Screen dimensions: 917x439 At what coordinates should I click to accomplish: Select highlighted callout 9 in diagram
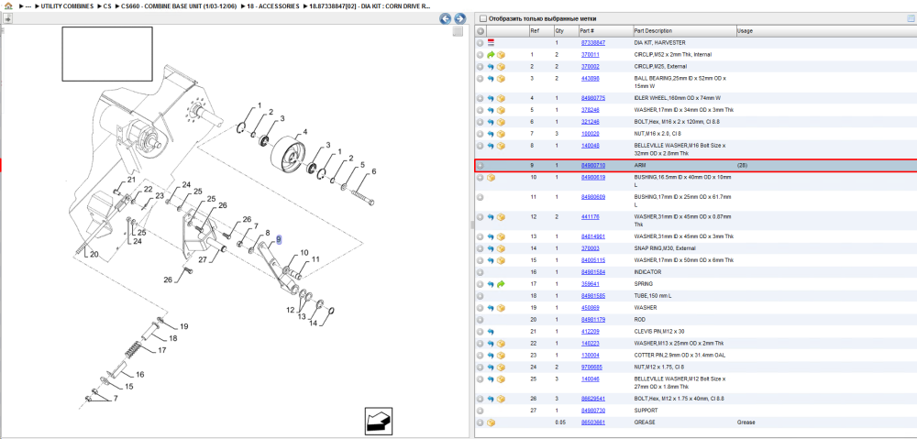(279, 240)
